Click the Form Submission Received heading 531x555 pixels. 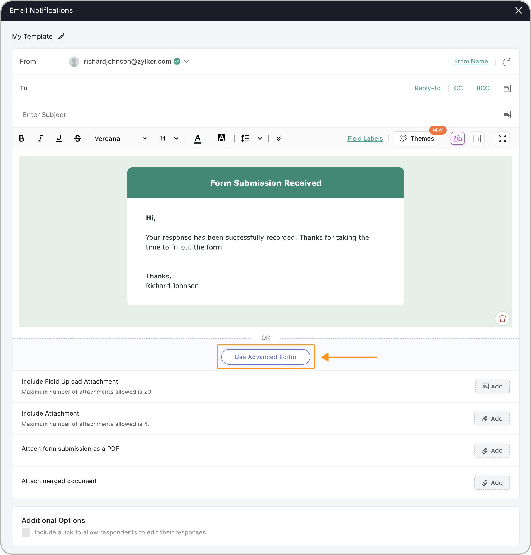pyautogui.click(x=265, y=183)
